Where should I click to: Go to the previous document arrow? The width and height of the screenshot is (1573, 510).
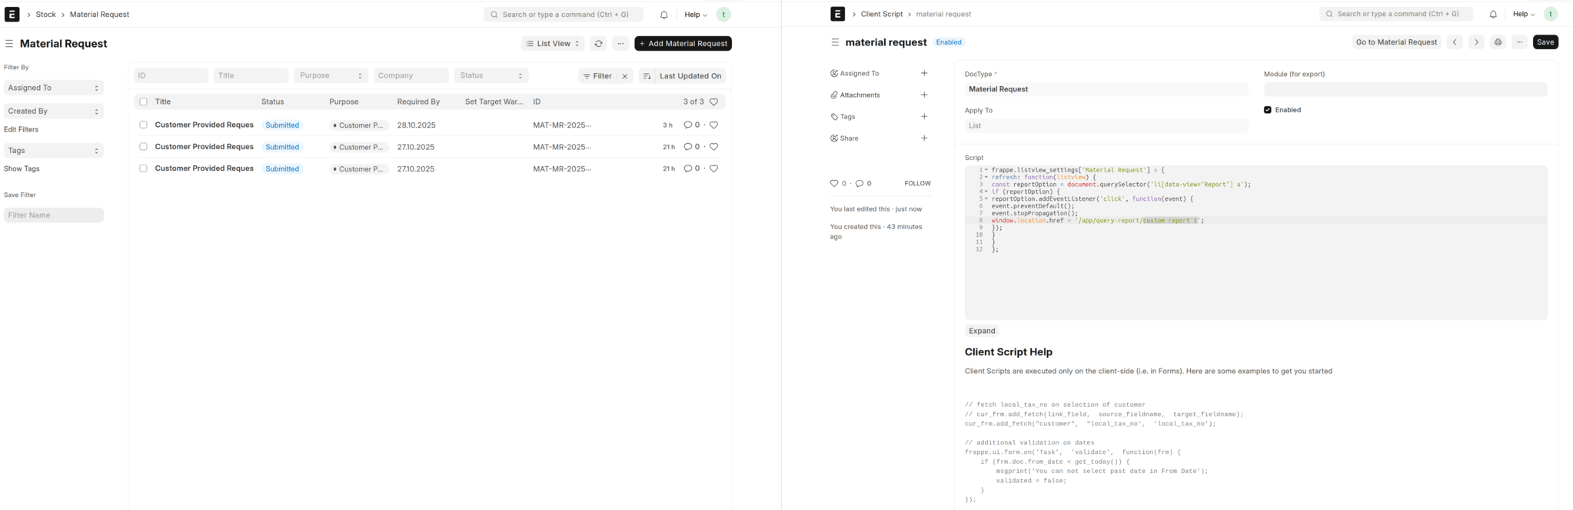click(1454, 42)
